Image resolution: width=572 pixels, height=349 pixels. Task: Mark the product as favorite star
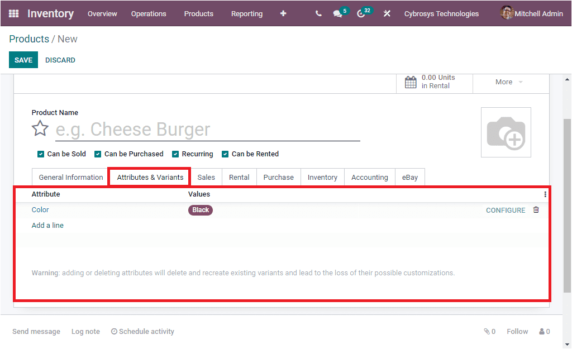tap(40, 128)
